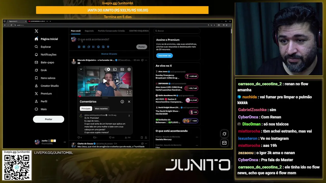Image resolution: width=326 pixels, height=183 pixels.
Task: Open Junito account menu dots
Action: coord(65,142)
